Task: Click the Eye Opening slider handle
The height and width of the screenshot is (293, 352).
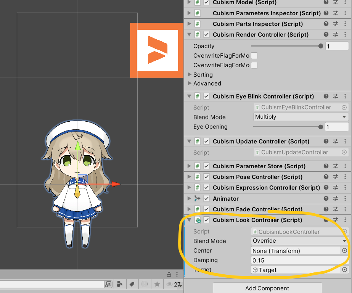Action: click(x=321, y=127)
